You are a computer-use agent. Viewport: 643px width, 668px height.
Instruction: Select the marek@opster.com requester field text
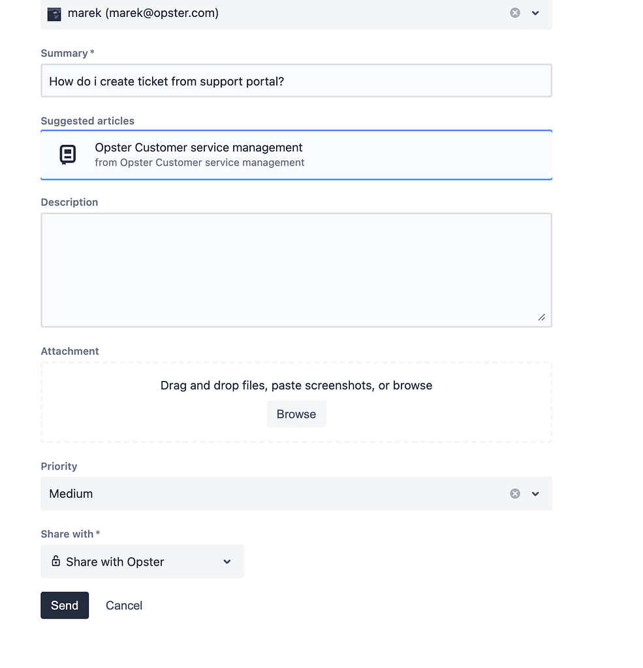coord(143,13)
